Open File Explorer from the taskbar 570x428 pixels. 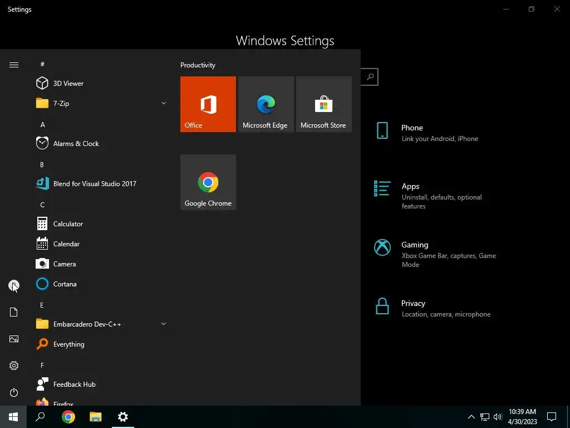click(x=96, y=417)
